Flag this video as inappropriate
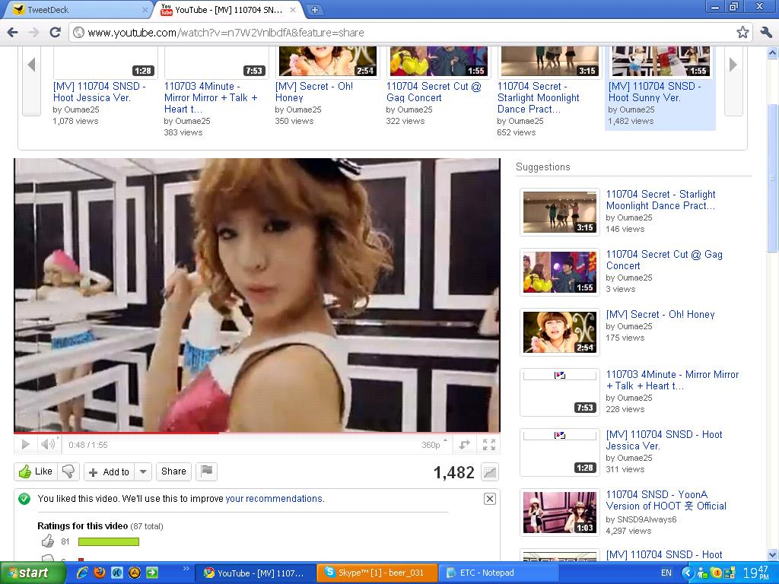This screenshot has width=779, height=584. pos(207,471)
